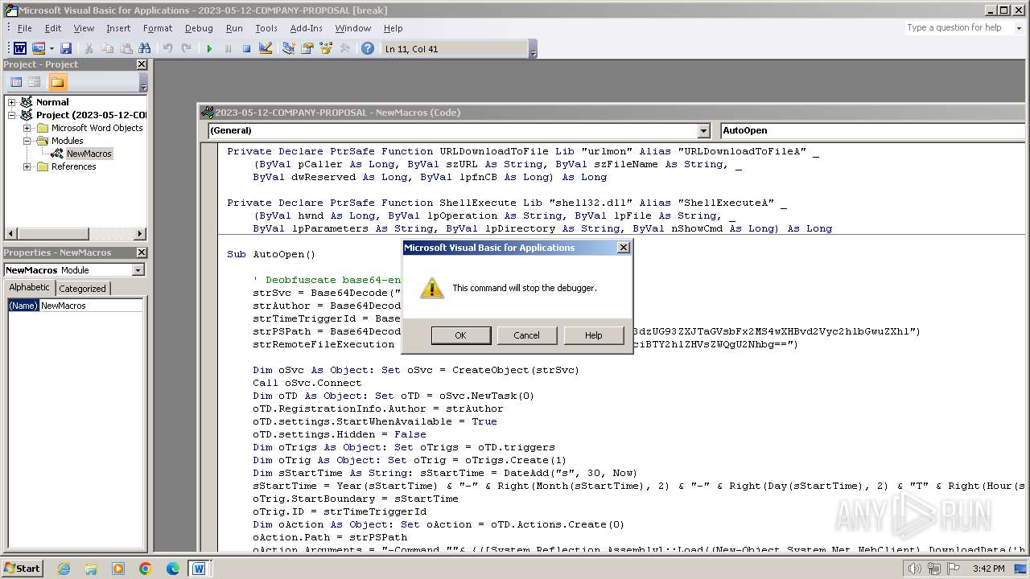This screenshot has height=579, width=1030.
Task: Click the Paste clipboard icon
Action: pyautogui.click(x=126, y=49)
